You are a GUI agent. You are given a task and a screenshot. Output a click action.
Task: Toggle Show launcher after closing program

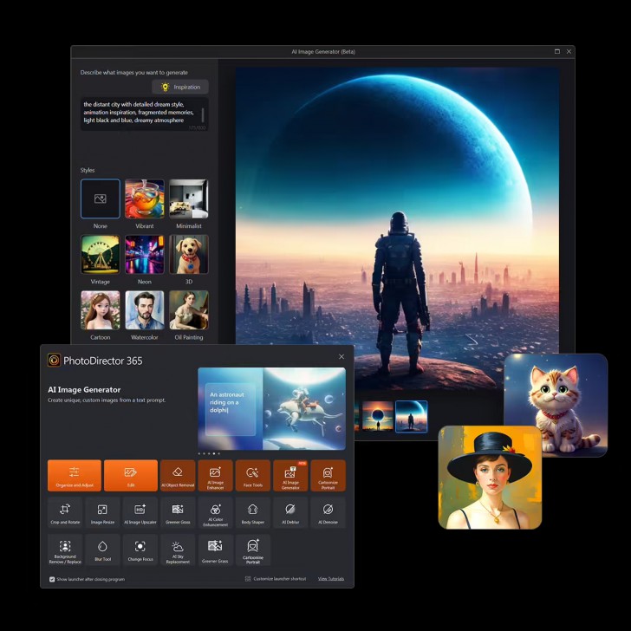(52, 579)
